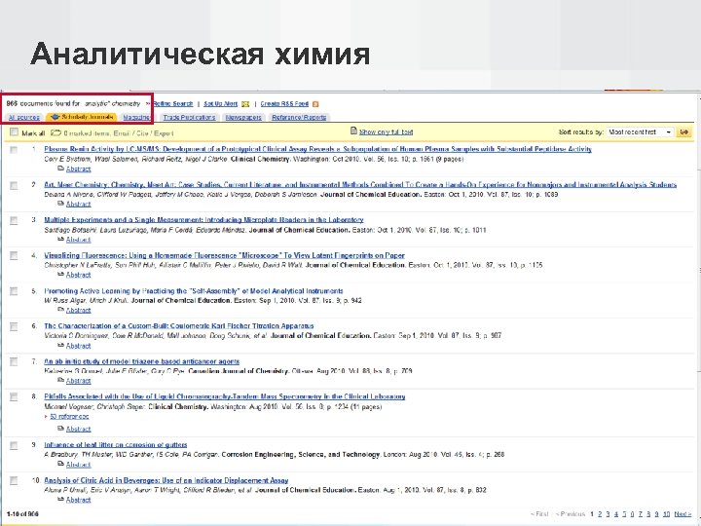Screen dimensions: 701x526
Task: Check the Mark all checkbox
Action: [x=15, y=131]
